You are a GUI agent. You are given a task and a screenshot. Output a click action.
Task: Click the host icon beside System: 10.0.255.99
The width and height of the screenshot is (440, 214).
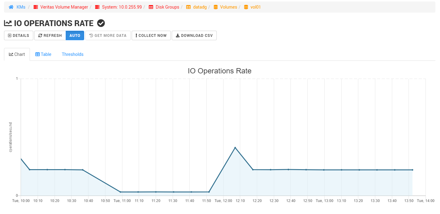click(97, 7)
